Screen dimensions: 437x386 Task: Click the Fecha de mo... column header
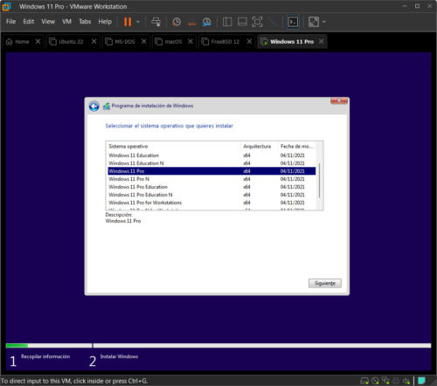click(297, 147)
